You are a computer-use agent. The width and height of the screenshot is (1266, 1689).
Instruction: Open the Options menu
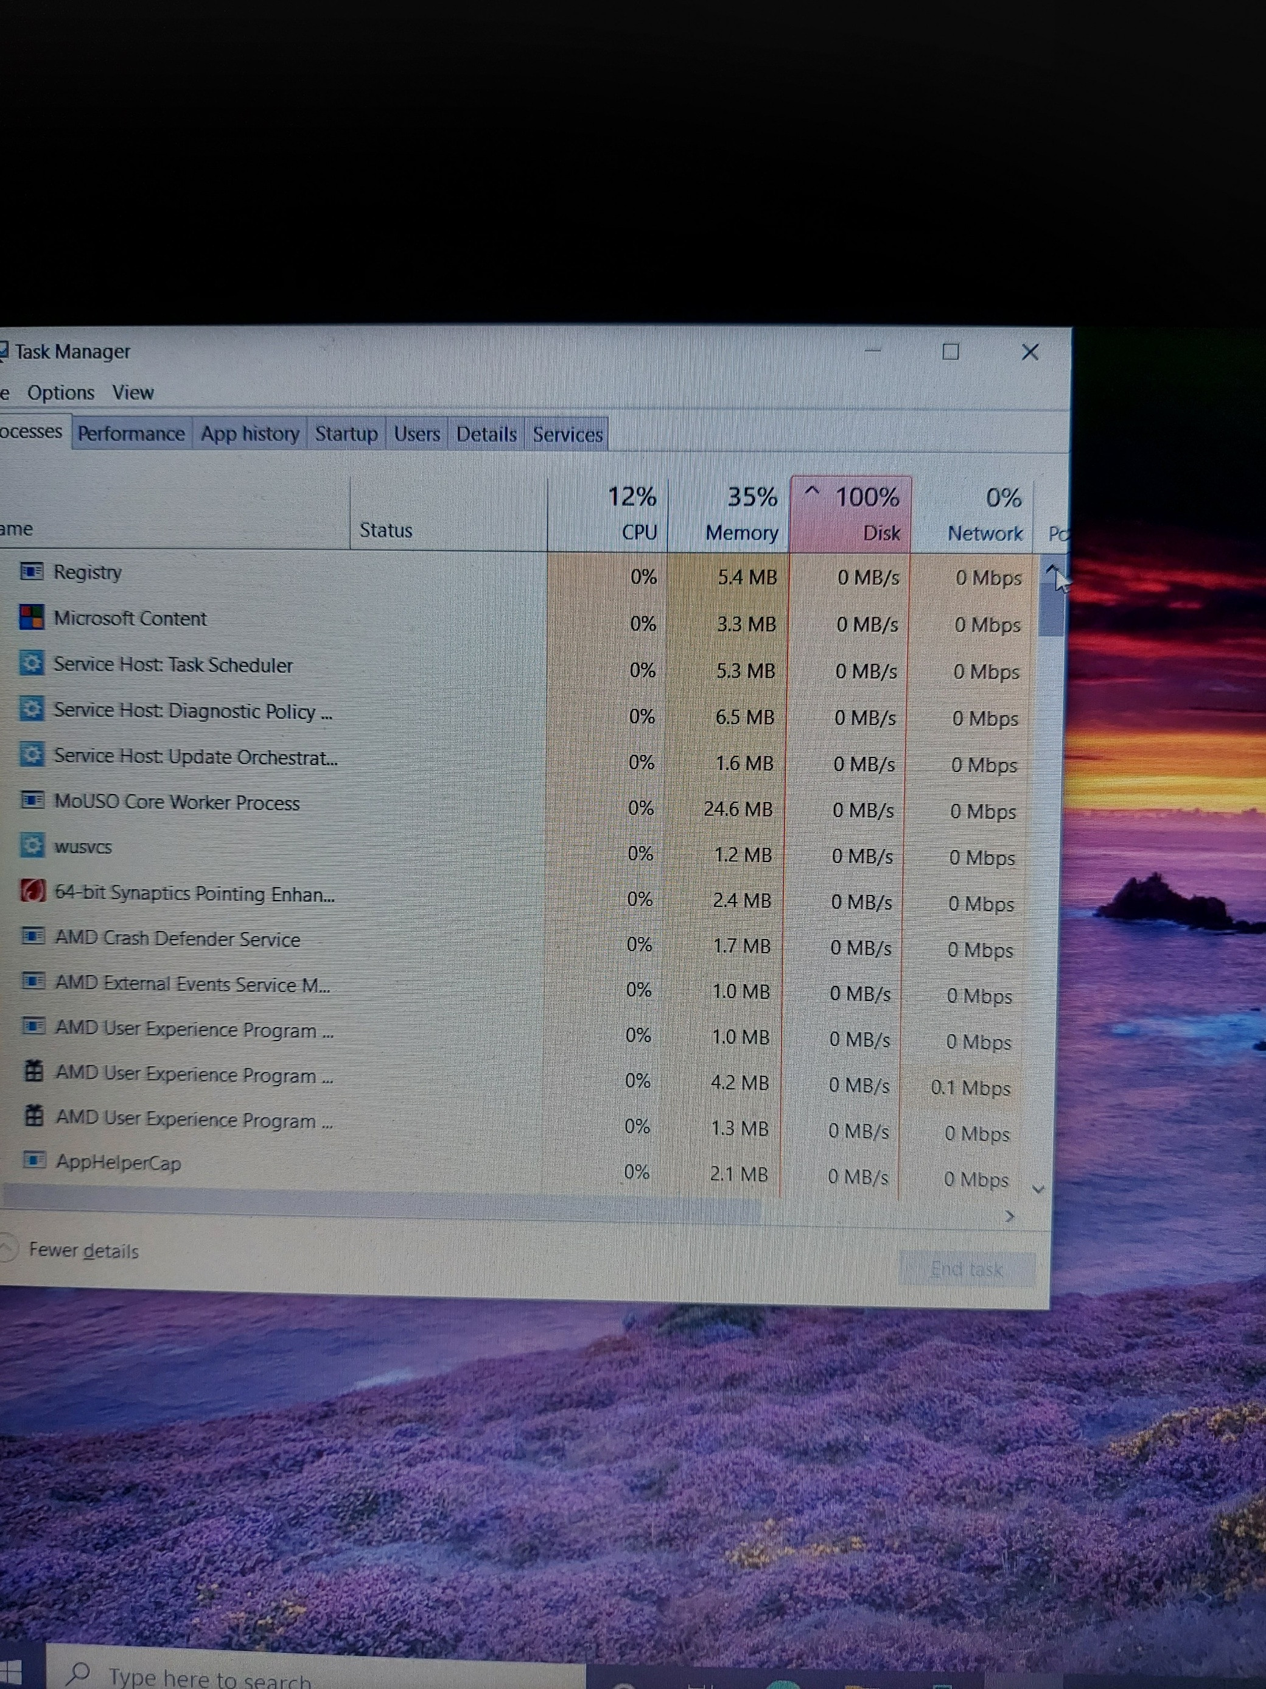(61, 393)
